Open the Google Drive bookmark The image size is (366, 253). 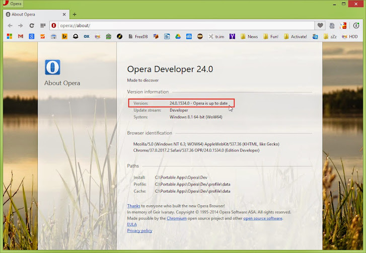[178, 36]
